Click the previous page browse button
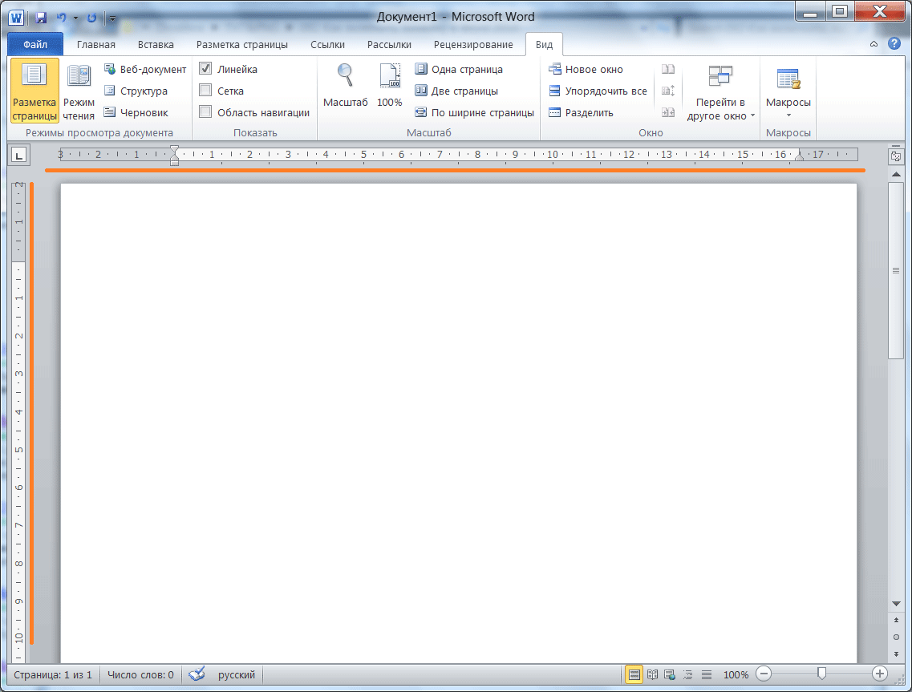This screenshot has height=692, width=912. 896,621
